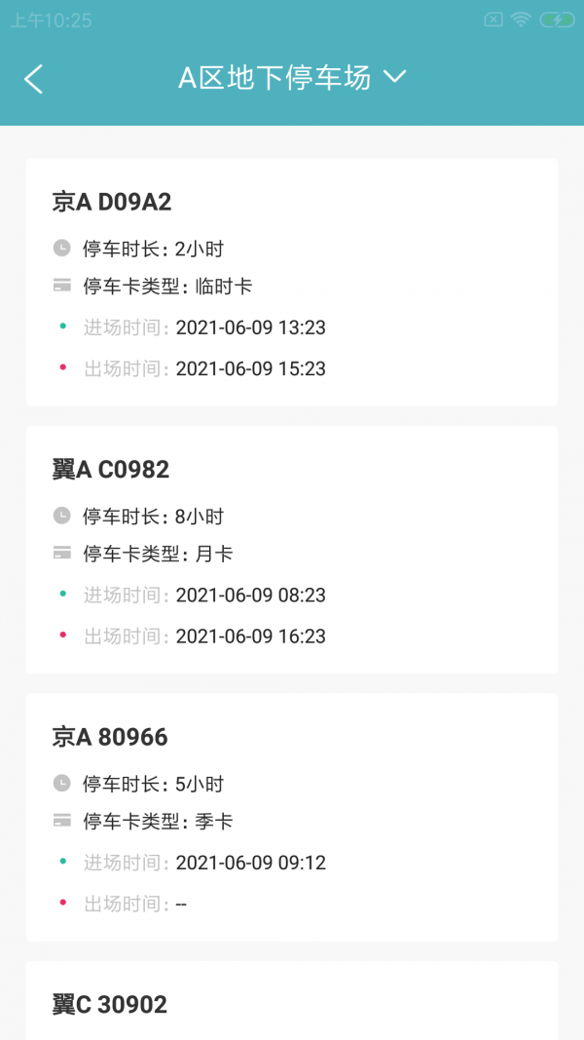Tap the red dot by 出场时间 16:23
584x1040 pixels.
pos(63,635)
